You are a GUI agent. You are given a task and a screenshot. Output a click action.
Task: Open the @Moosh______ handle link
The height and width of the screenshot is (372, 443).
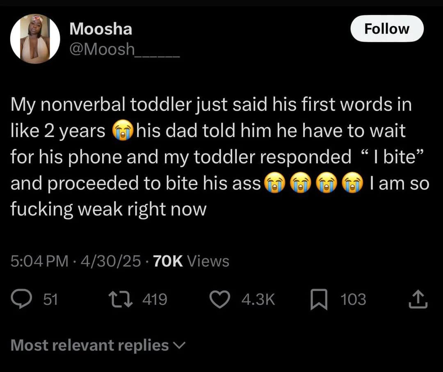point(124,50)
